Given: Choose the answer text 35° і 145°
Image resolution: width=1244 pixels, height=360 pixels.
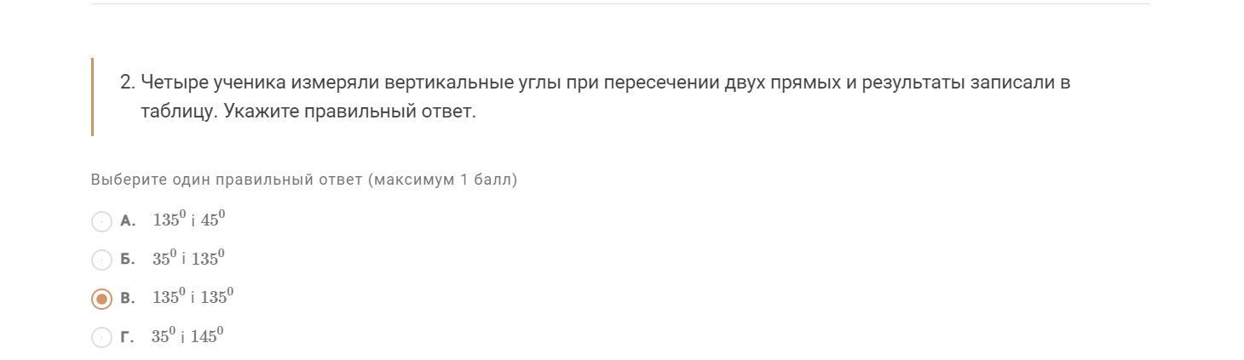Looking at the screenshot, I should point(187,336).
